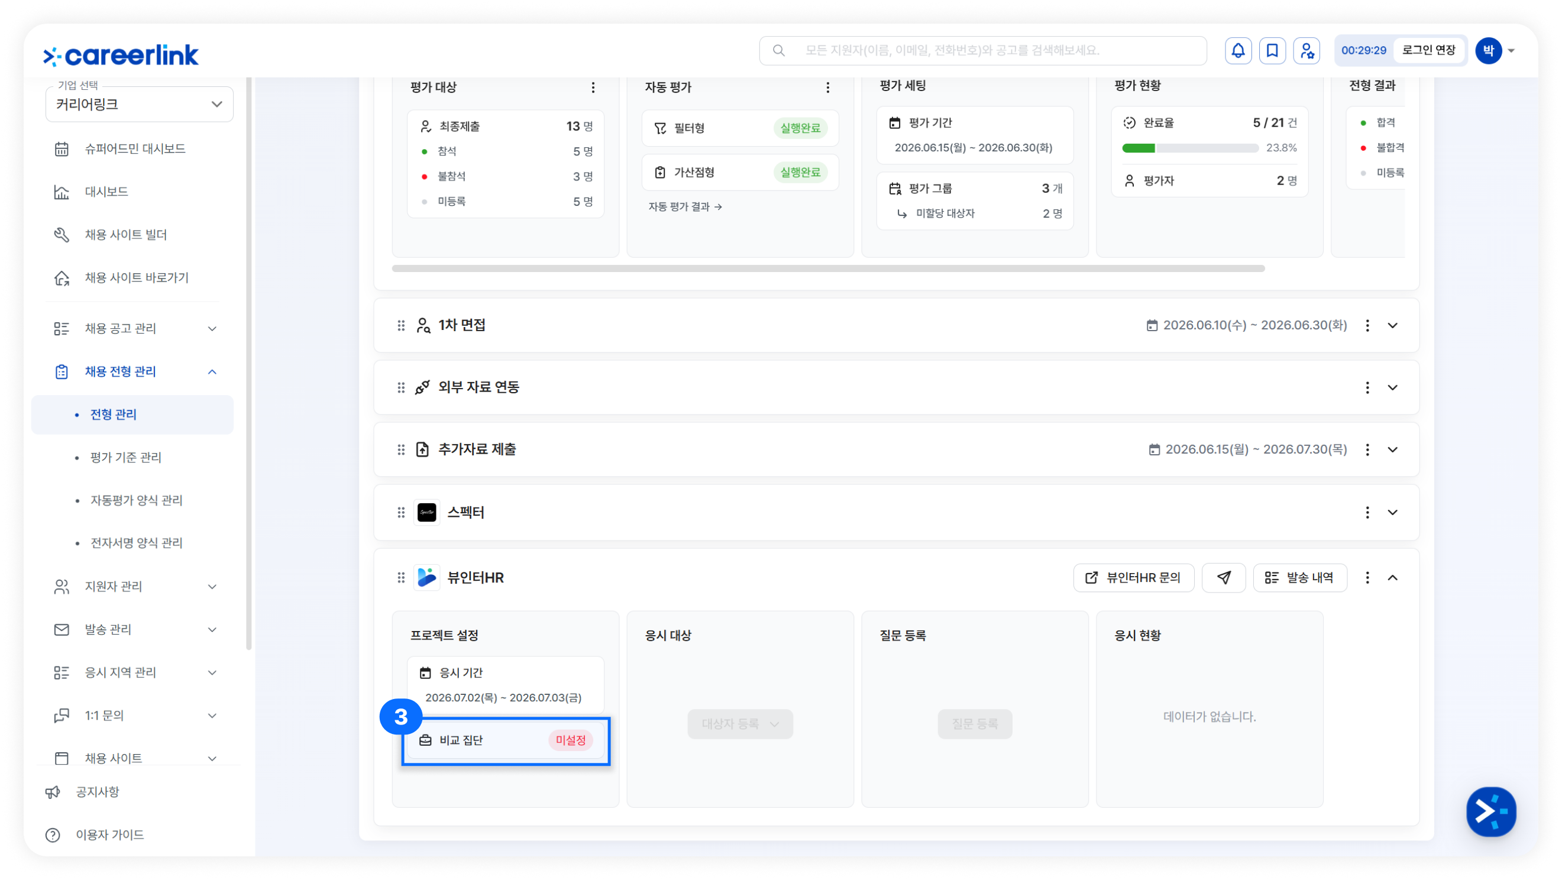Viewport: 1562px width, 880px height.
Task: Grab the drag handle of 스펙터 row
Action: [401, 513]
